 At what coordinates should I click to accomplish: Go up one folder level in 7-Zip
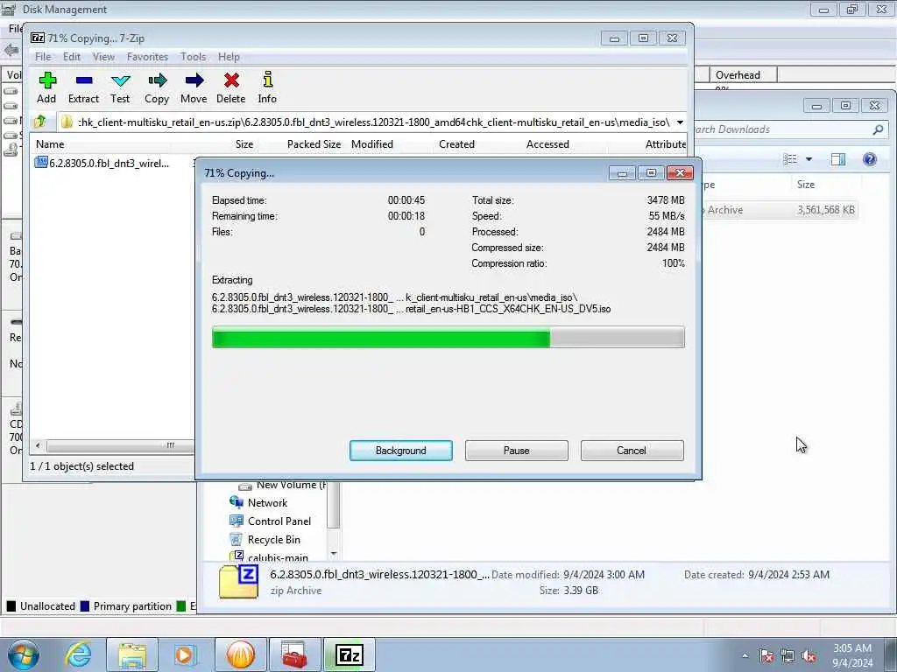click(x=40, y=122)
